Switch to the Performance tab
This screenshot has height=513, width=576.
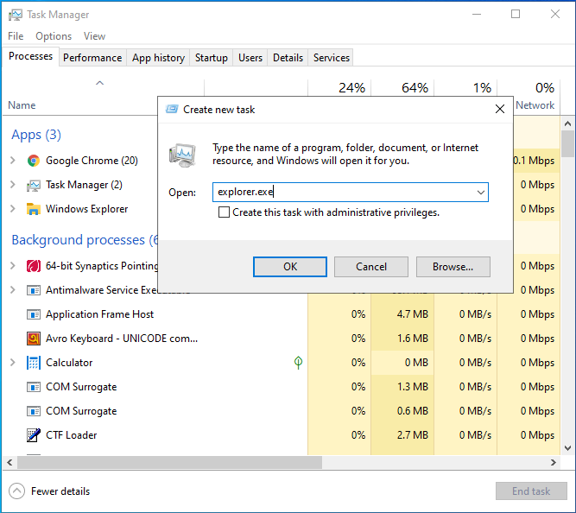[92, 58]
